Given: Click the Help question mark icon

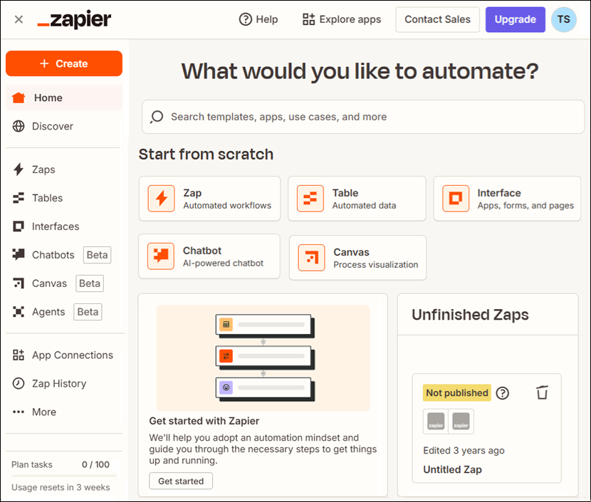Looking at the screenshot, I should [246, 19].
